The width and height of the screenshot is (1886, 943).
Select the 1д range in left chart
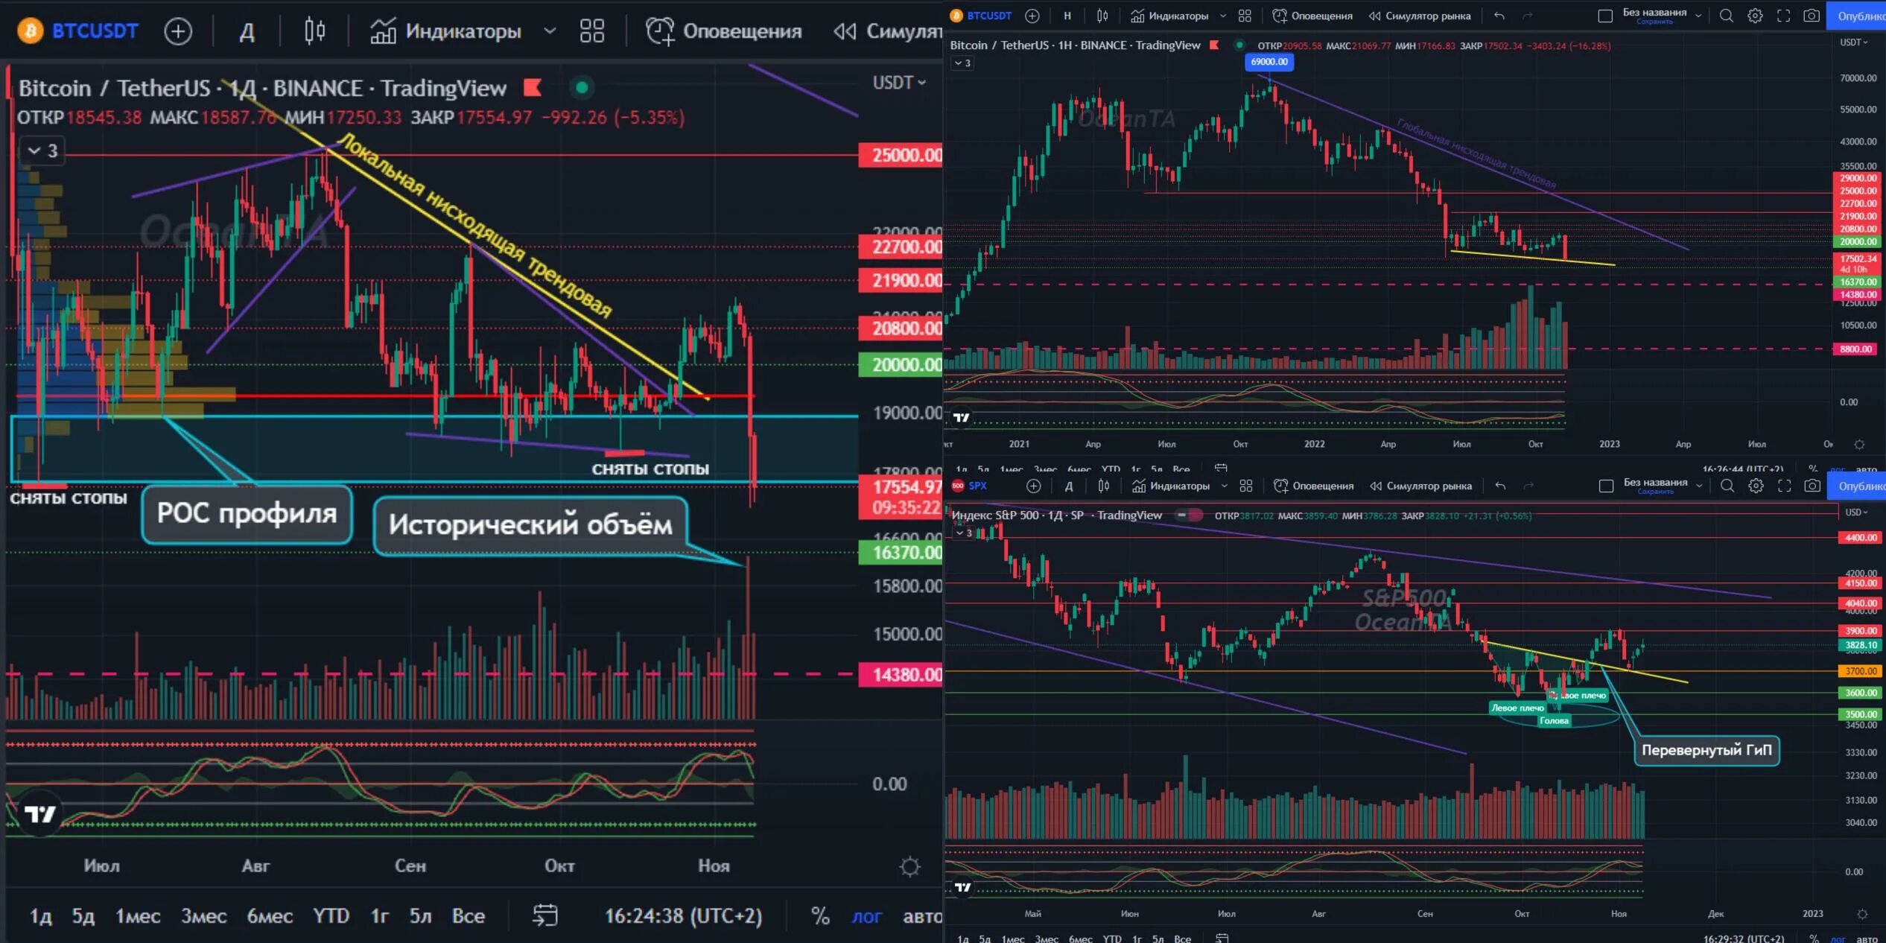(40, 915)
